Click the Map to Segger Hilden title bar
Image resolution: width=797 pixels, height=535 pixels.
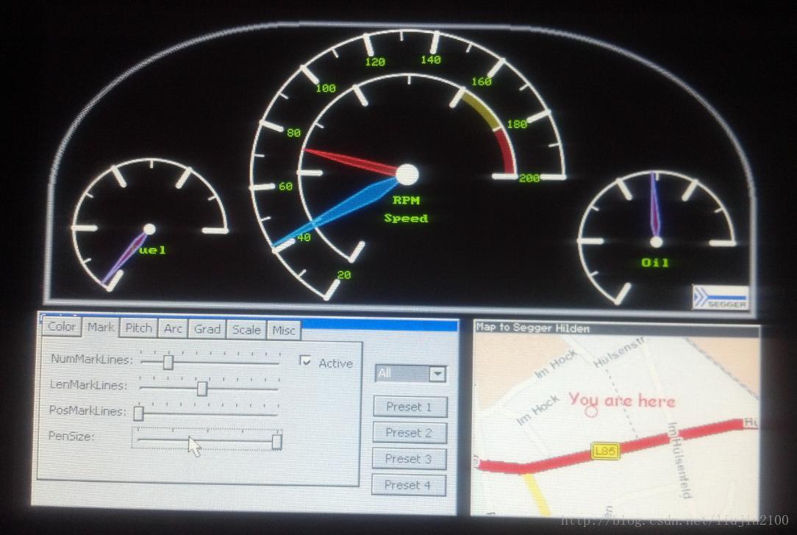coord(616,328)
